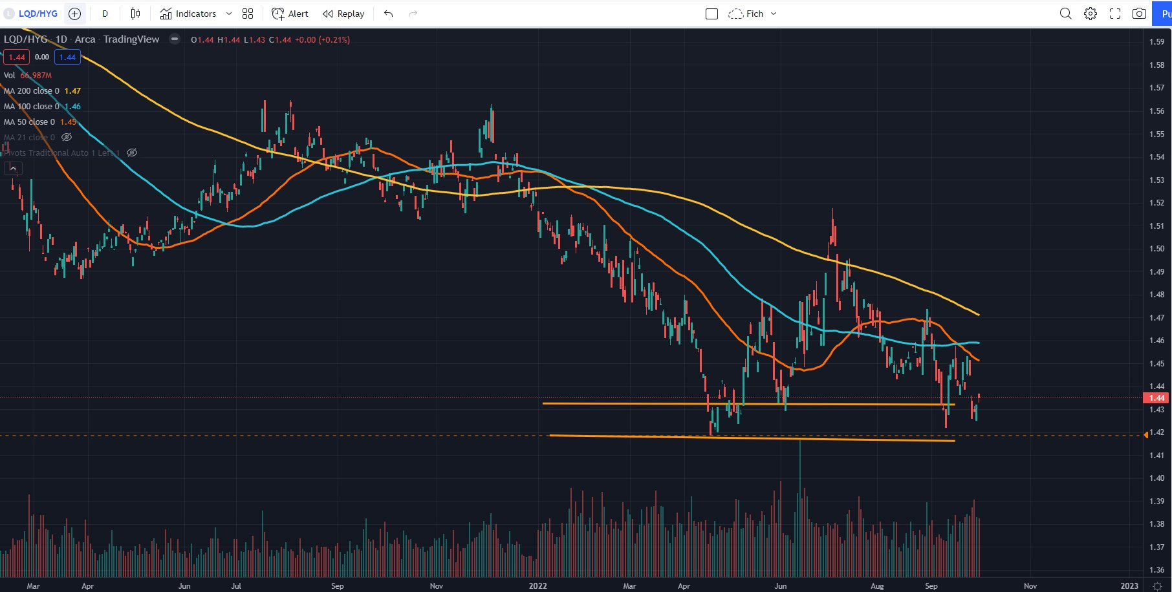The width and height of the screenshot is (1172, 592).
Task: Redo the chart action
Action: tap(413, 14)
